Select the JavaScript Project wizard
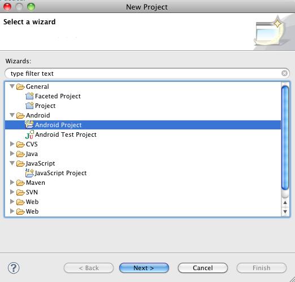This screenshot has width=295, height=282. 60,173
